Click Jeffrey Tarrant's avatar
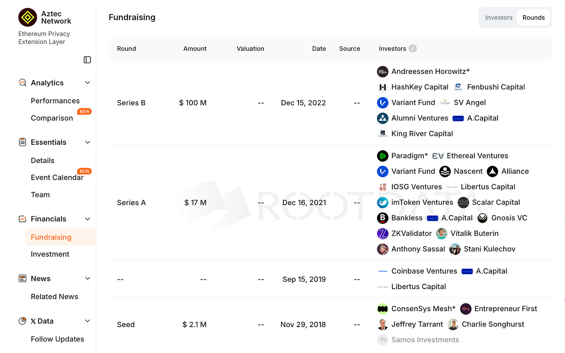This screenshot has width=565, height=353. click(383, 324)
